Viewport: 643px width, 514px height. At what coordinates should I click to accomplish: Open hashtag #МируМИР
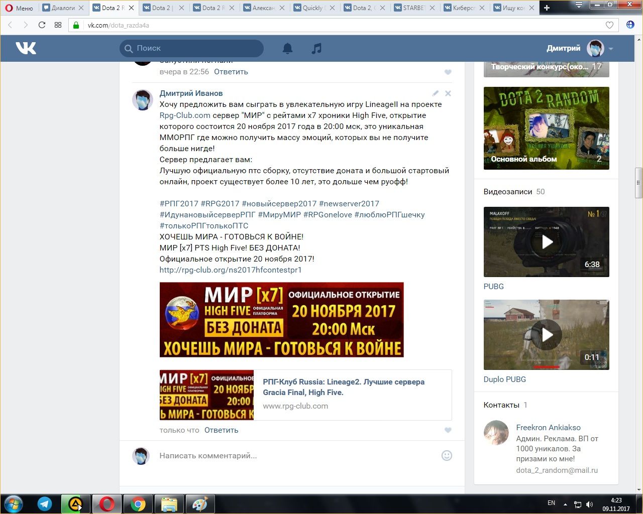pyautogui.click(x=279, y=215)
